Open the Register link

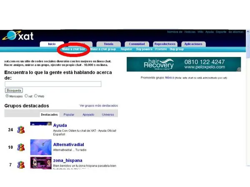[x=126, y=49]
